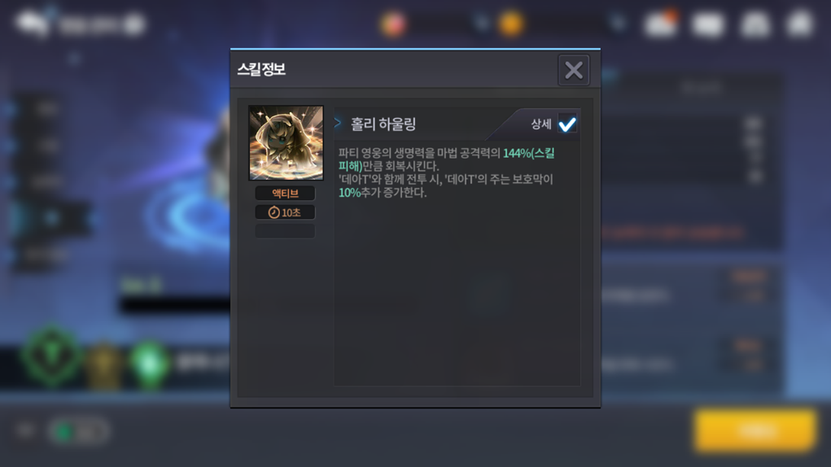Select the highlighted tab in left sidebar
The height and width of the screenshot is (467, 831).
pyautogui.click(x=51, y=218)
